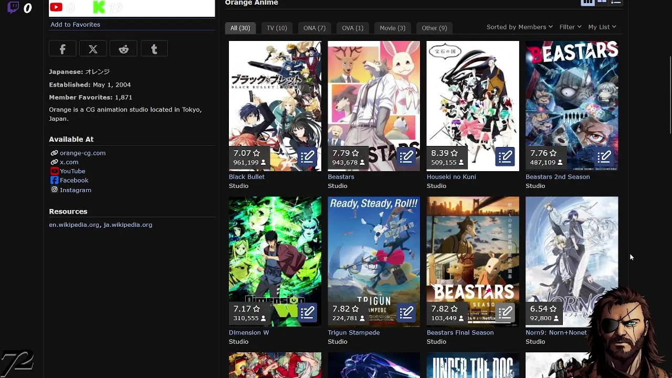
Task: Click Add to Favorites
Action: point(75,24)
